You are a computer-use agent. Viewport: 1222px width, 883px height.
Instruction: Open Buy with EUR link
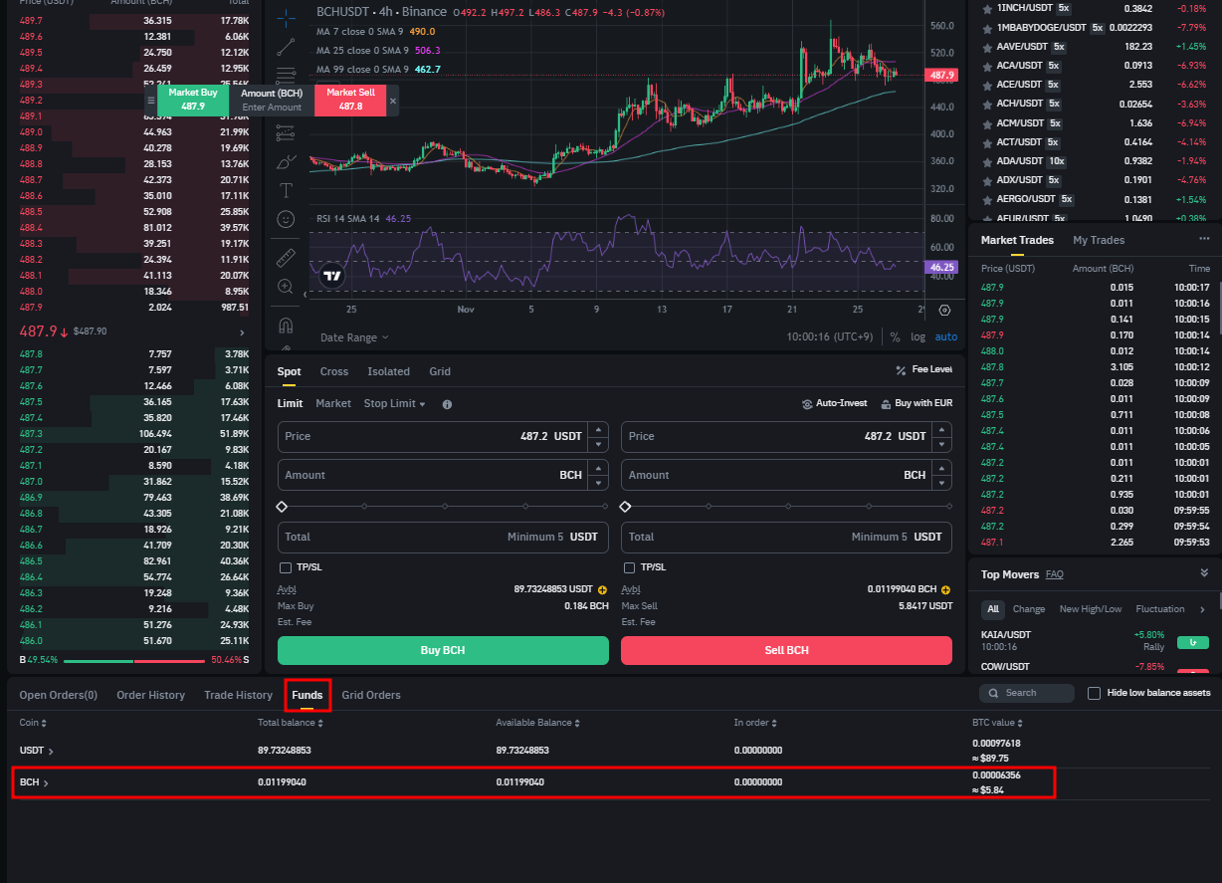point(916,403)
